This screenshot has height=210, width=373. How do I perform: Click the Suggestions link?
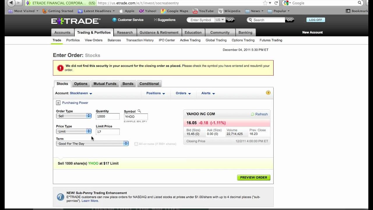coord(165,20)
